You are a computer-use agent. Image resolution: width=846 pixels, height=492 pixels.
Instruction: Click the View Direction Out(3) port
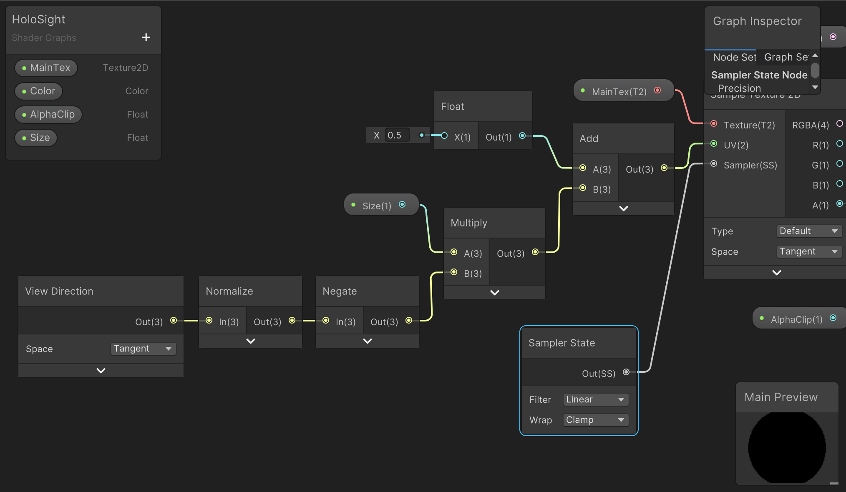[x=174, y=321]
